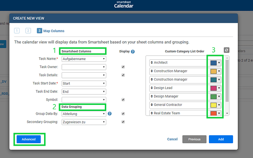Click the Previous button

pyautogui.click(x=194, y=139)
